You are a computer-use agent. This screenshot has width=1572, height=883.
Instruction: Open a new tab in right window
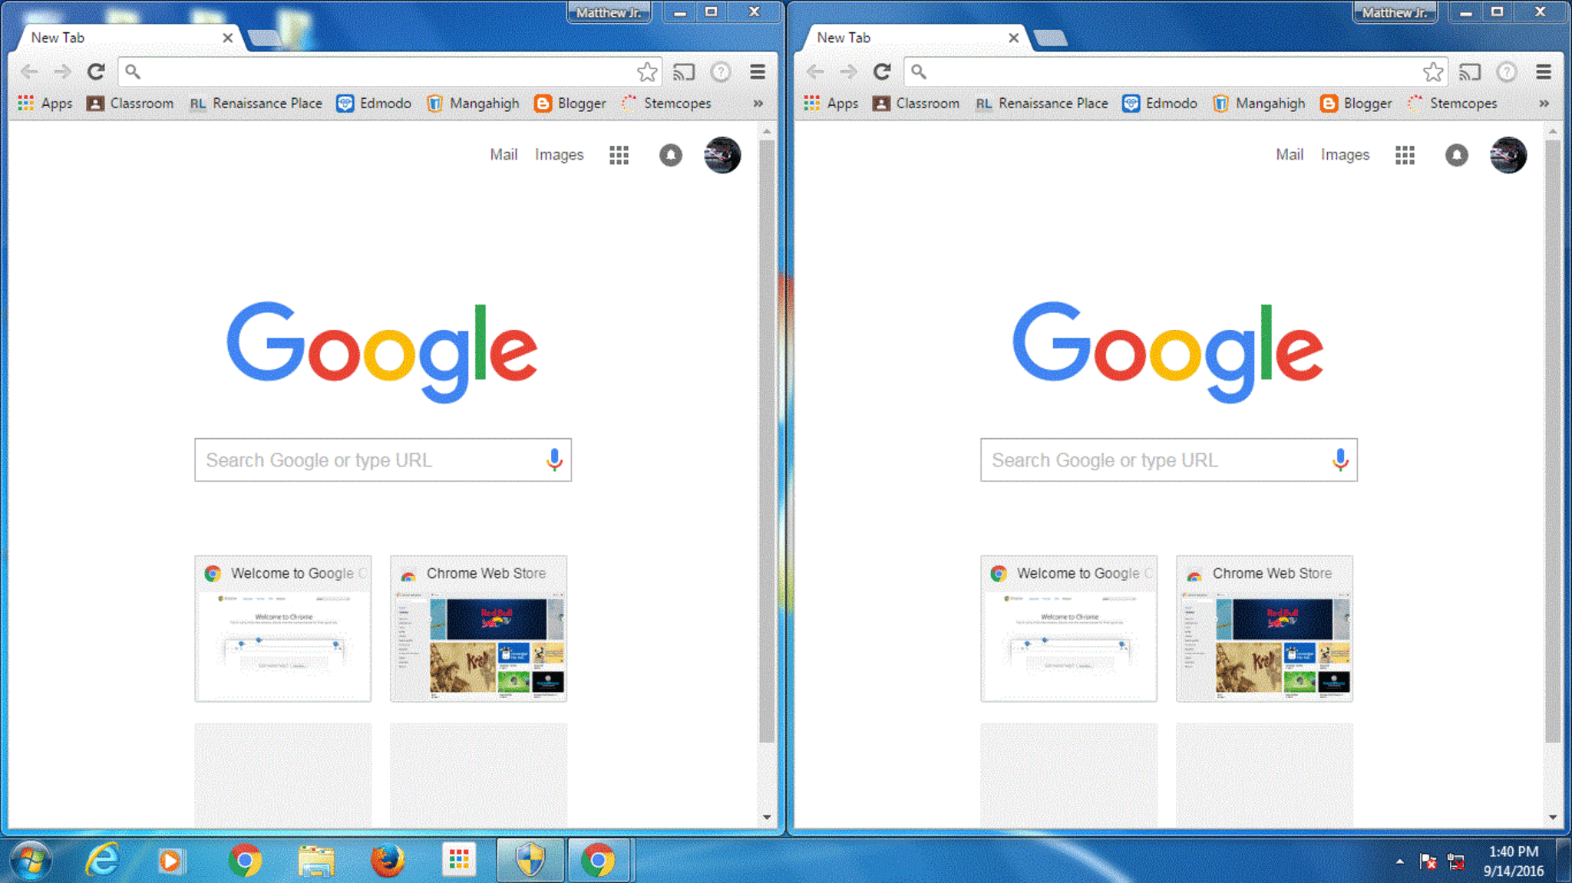pyautogui.click(x=1050, y=38)
